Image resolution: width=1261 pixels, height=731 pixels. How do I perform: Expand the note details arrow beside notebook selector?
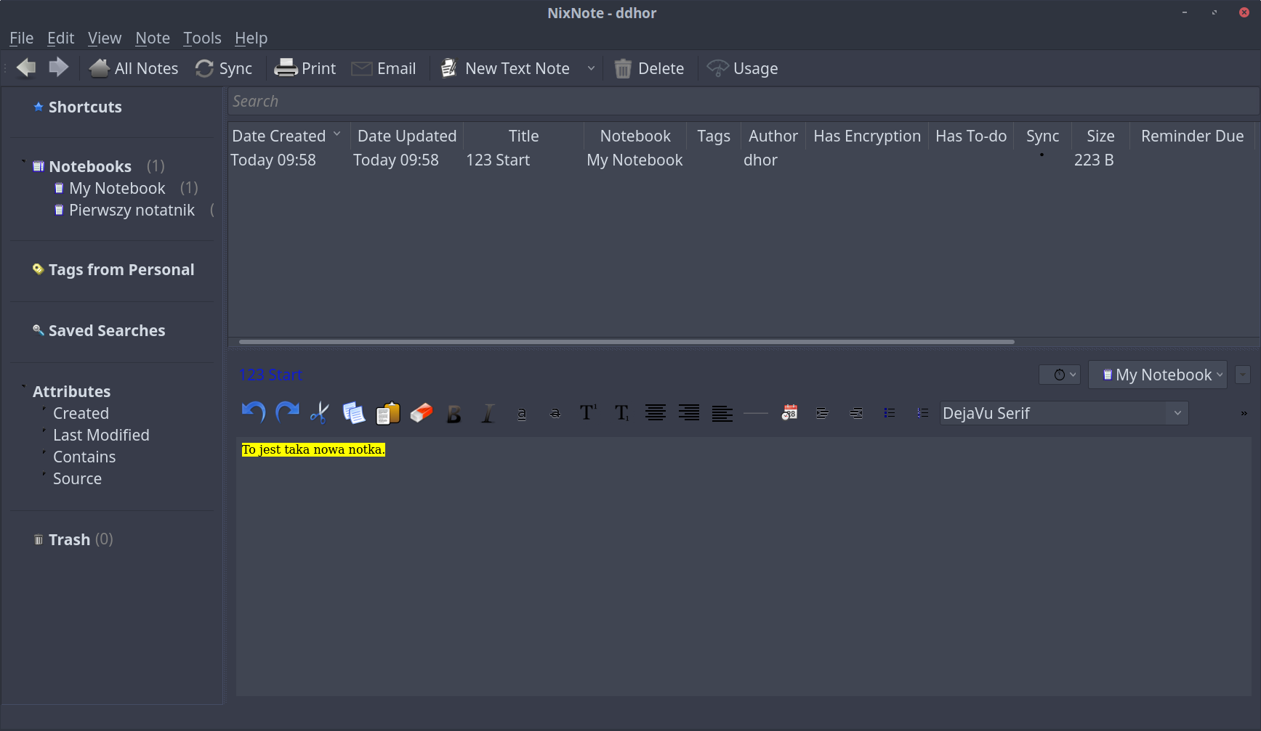coord(1243,375)
